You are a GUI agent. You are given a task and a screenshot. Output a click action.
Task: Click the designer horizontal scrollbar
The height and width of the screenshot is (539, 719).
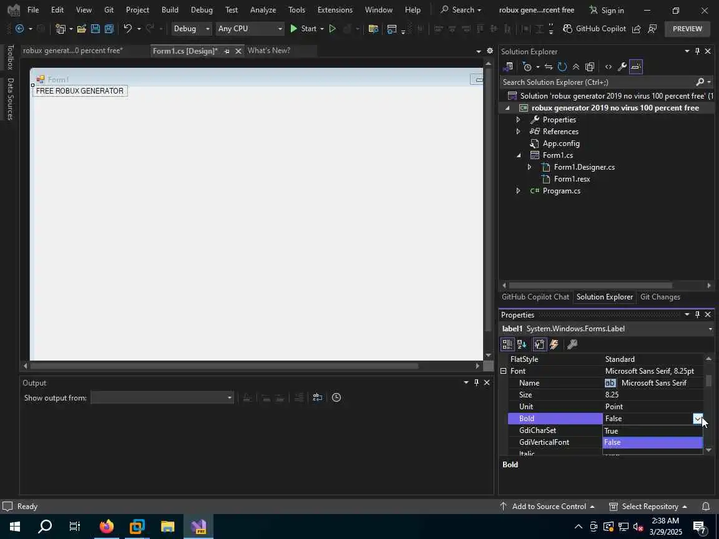[x=224, y=366]
